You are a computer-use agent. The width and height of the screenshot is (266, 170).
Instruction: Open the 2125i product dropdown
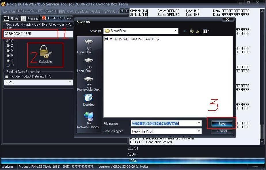(x=70, y=82)
